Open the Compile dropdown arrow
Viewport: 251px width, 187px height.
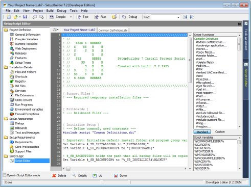(x=71, y=17)
